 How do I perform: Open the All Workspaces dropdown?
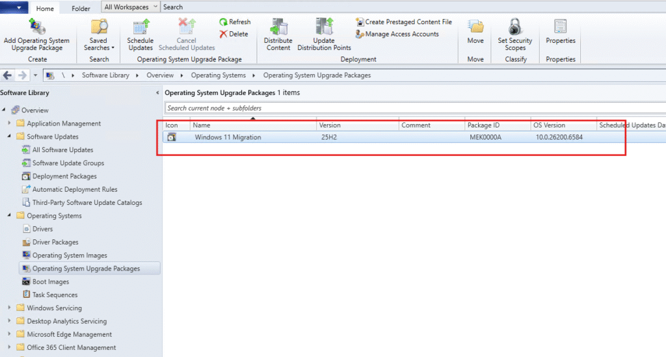point(131,7)
